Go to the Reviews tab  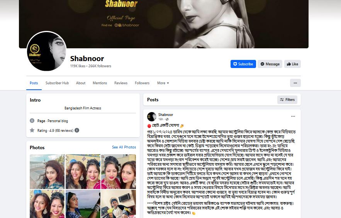121,83
